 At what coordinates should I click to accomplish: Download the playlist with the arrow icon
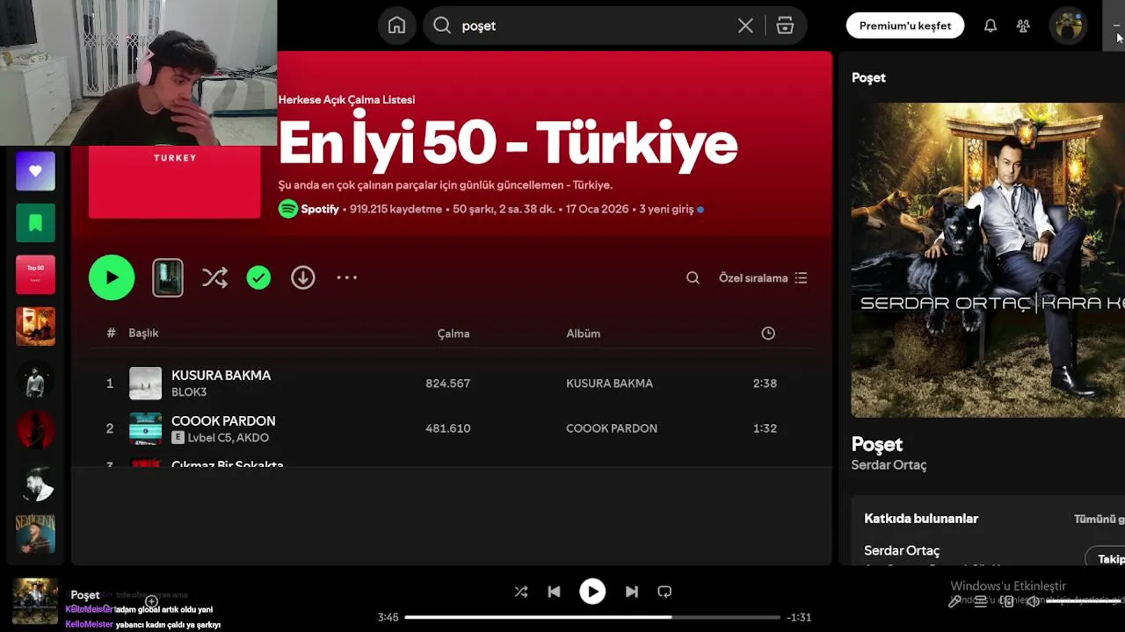click(303, 277)
